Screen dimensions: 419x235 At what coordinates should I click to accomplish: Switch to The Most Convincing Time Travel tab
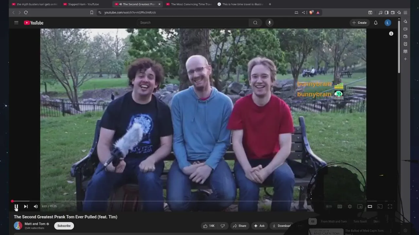(189, 4)
